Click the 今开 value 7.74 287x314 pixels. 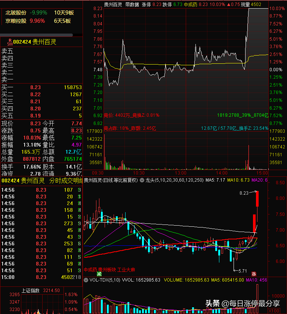[x=77, y=123]
